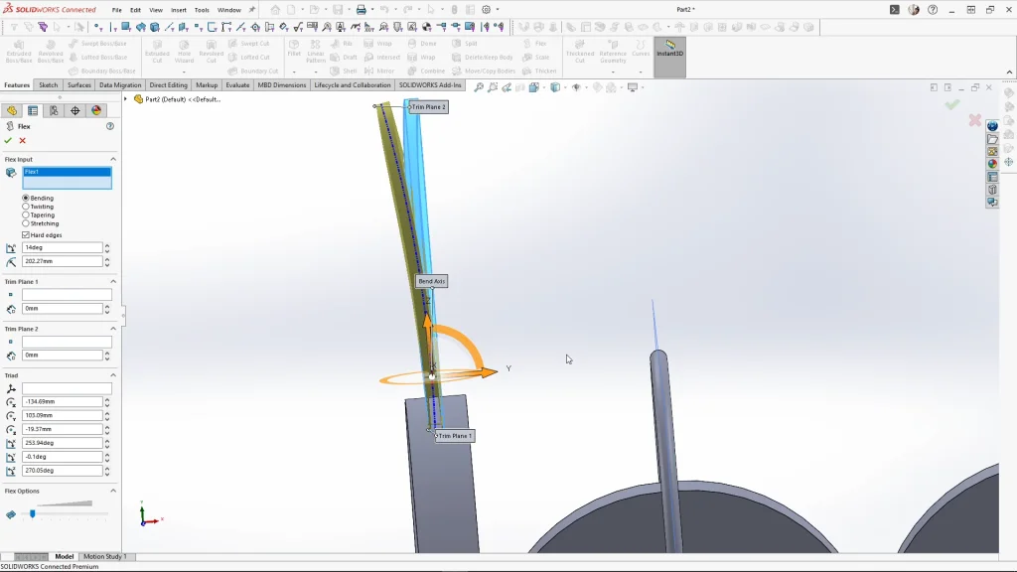
Task: Open Appearances panel in right task pane
Action: tap(992, 164)
